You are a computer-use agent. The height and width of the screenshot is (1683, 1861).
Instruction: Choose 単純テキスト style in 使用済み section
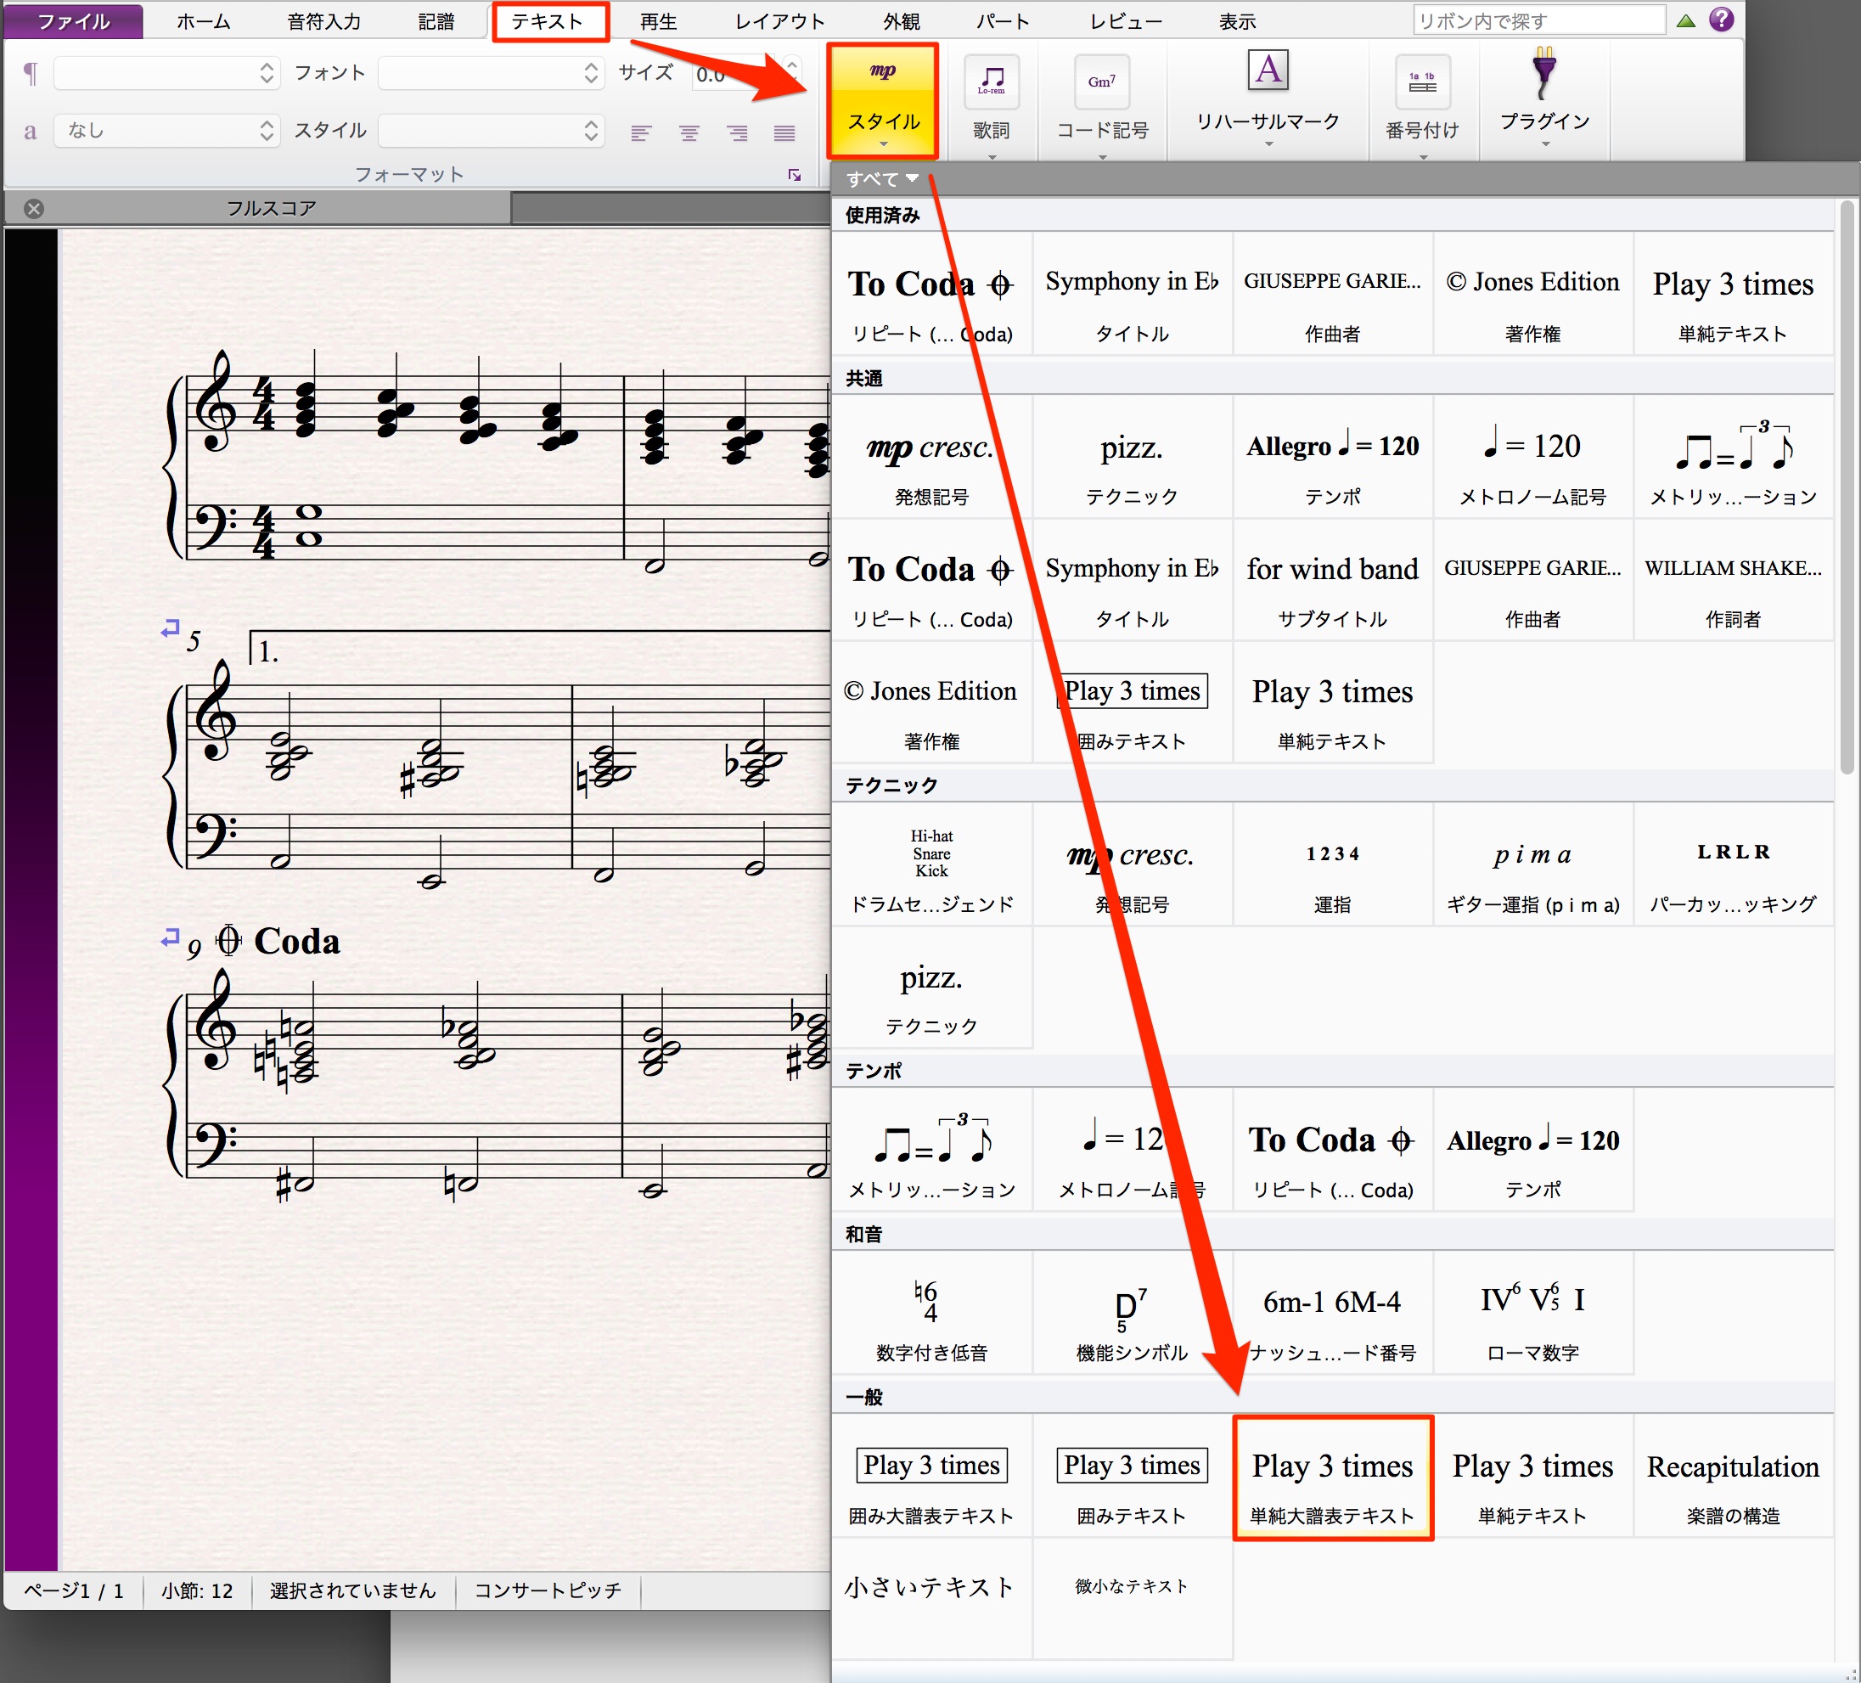point(1733,295)
